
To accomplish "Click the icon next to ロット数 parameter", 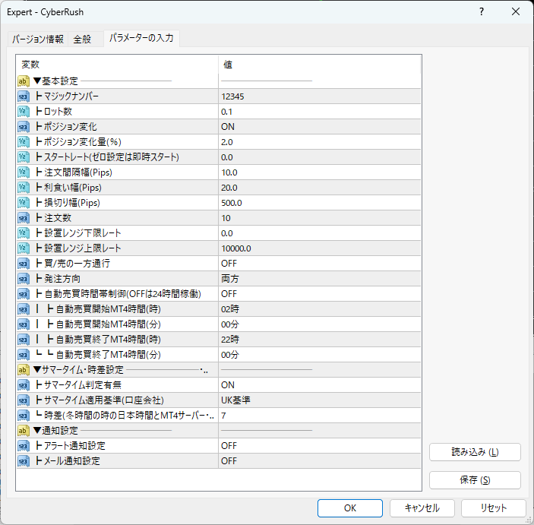I will pyautogui.click(x=23, y=112).
